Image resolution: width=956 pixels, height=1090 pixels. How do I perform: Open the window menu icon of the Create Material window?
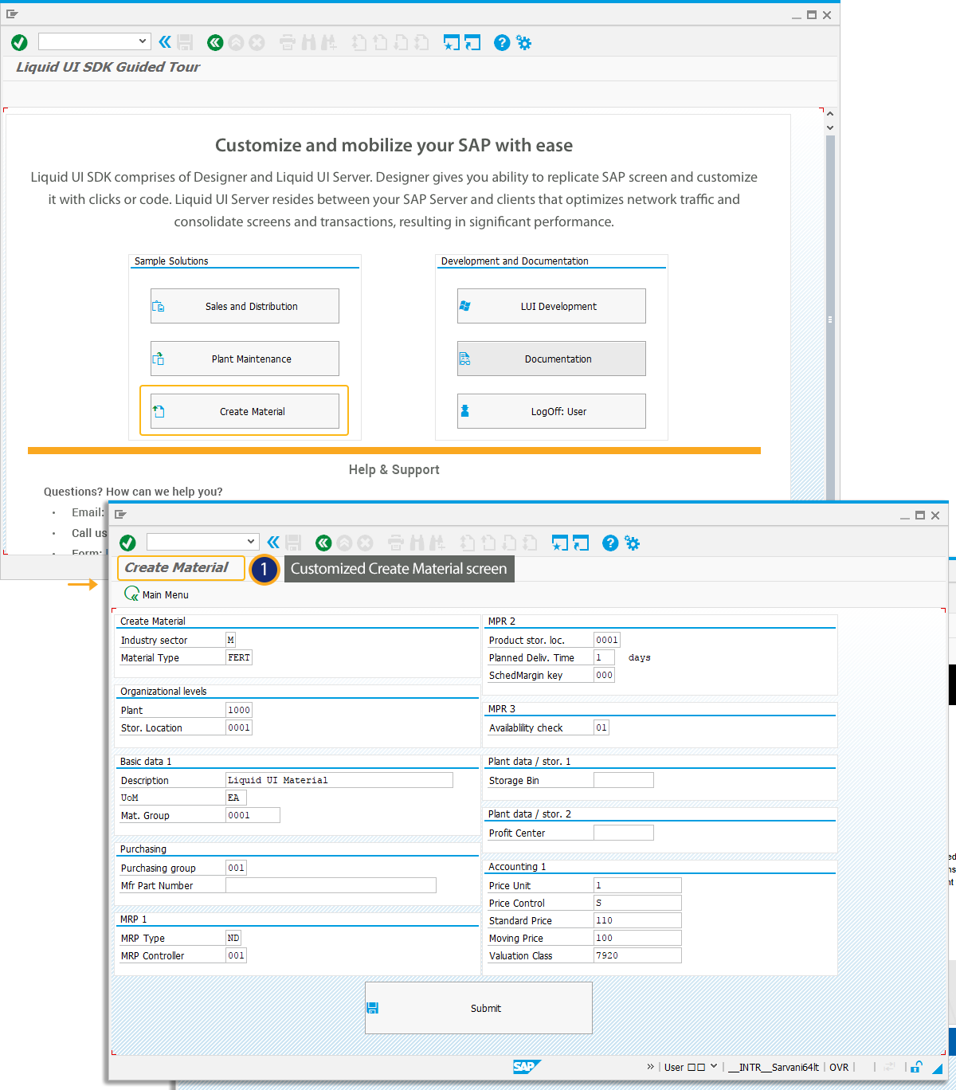point(120,515)
